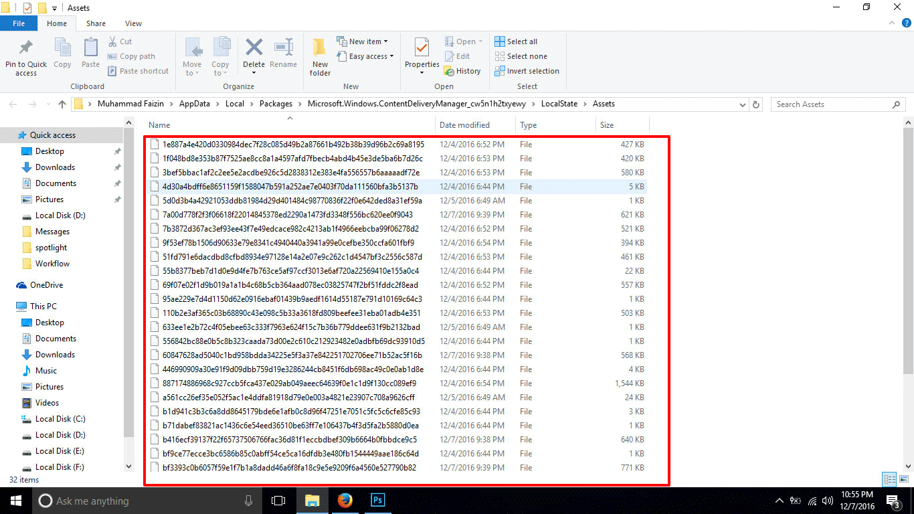Open the File menu
Viewport: 914px width, 514px height.
tap(19, 23)
